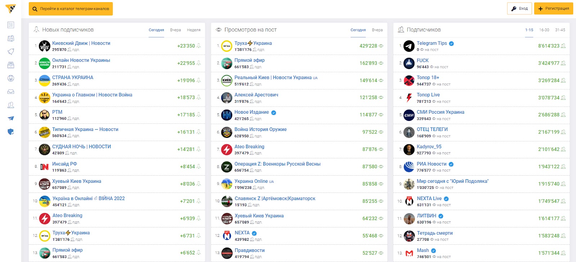Click the Труха Украина avatar in post views
The height and width of the screenshot is (262, 576).
(x=226, y=46)
